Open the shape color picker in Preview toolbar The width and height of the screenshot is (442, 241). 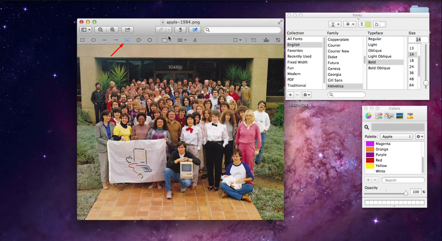click(x=164, y=40)
